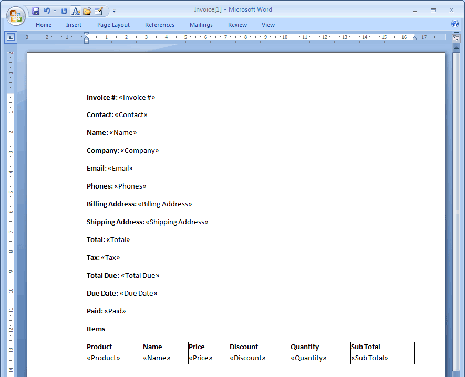
Task: Open the Page Layout tab
Action: point(113,25)
